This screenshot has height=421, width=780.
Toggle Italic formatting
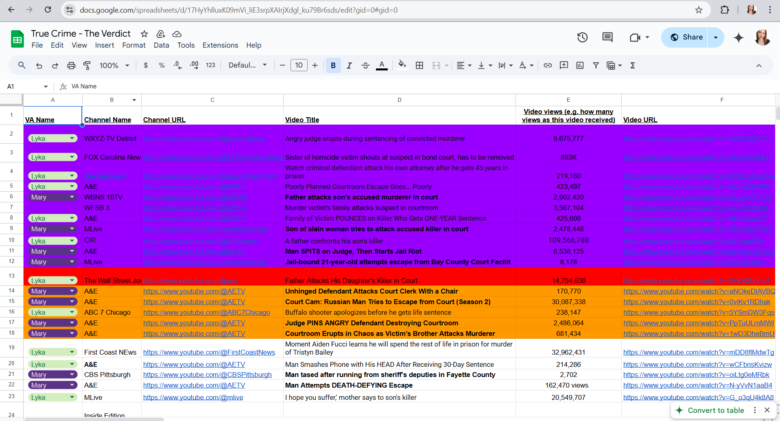[x=349, y=65]
